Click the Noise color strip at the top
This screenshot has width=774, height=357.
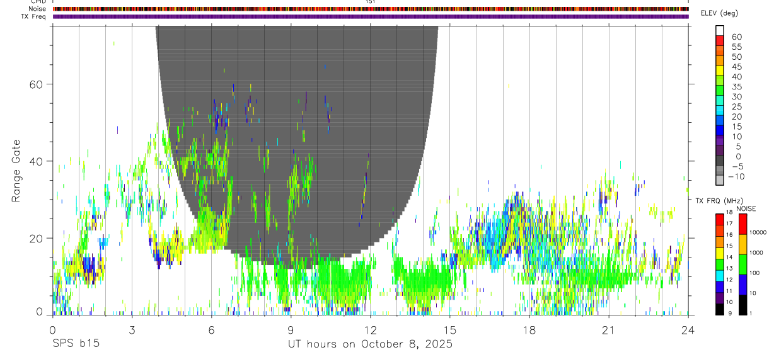371,9
